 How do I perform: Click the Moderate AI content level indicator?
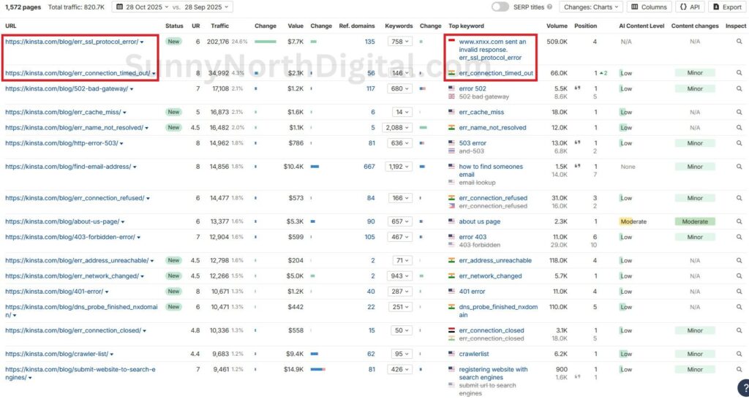click(633, 221)
